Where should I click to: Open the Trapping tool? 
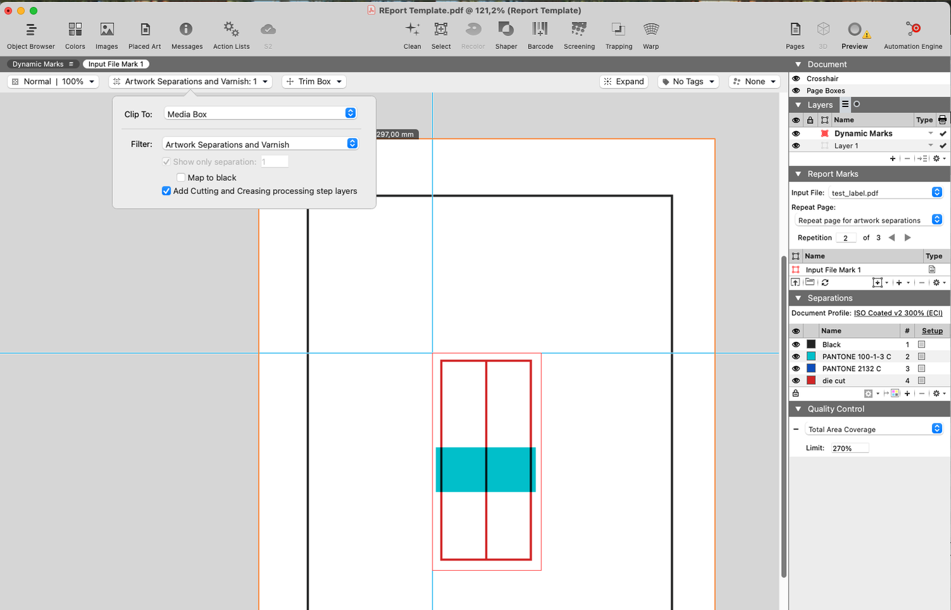pos(618,36)
